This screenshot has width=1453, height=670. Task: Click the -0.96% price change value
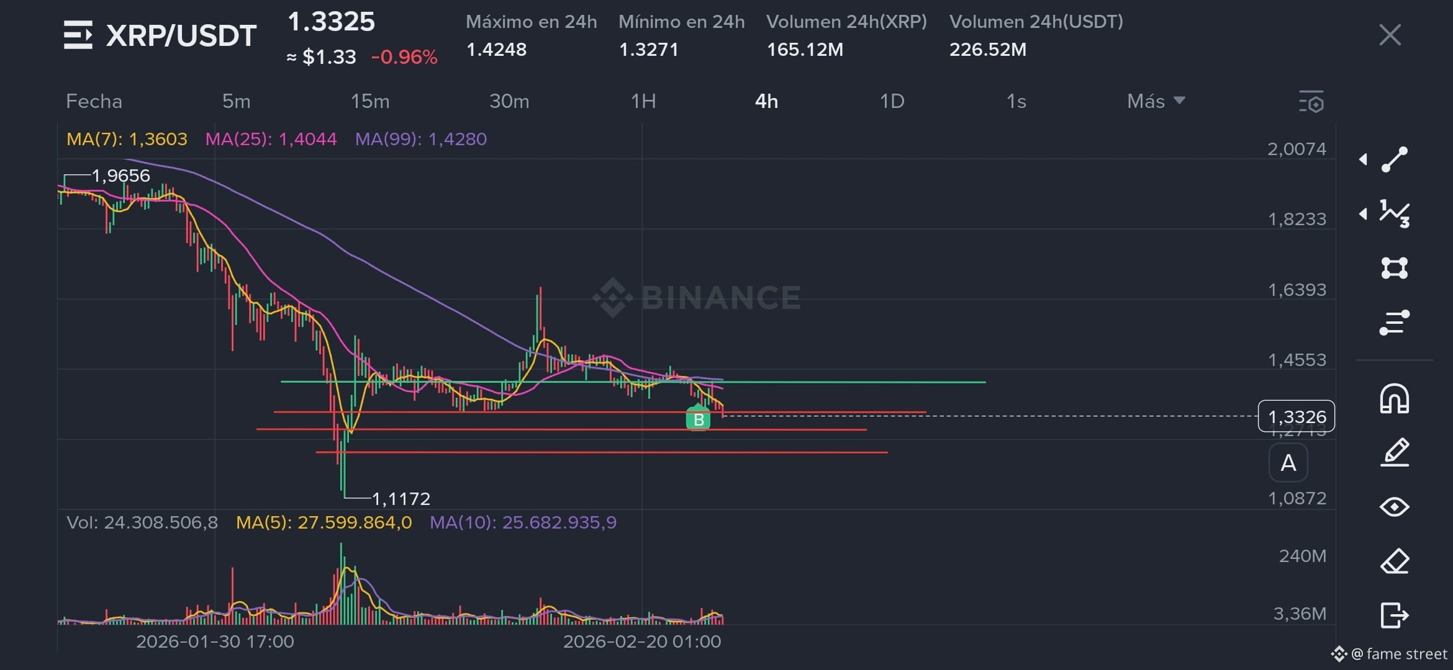tap(404, 57)
